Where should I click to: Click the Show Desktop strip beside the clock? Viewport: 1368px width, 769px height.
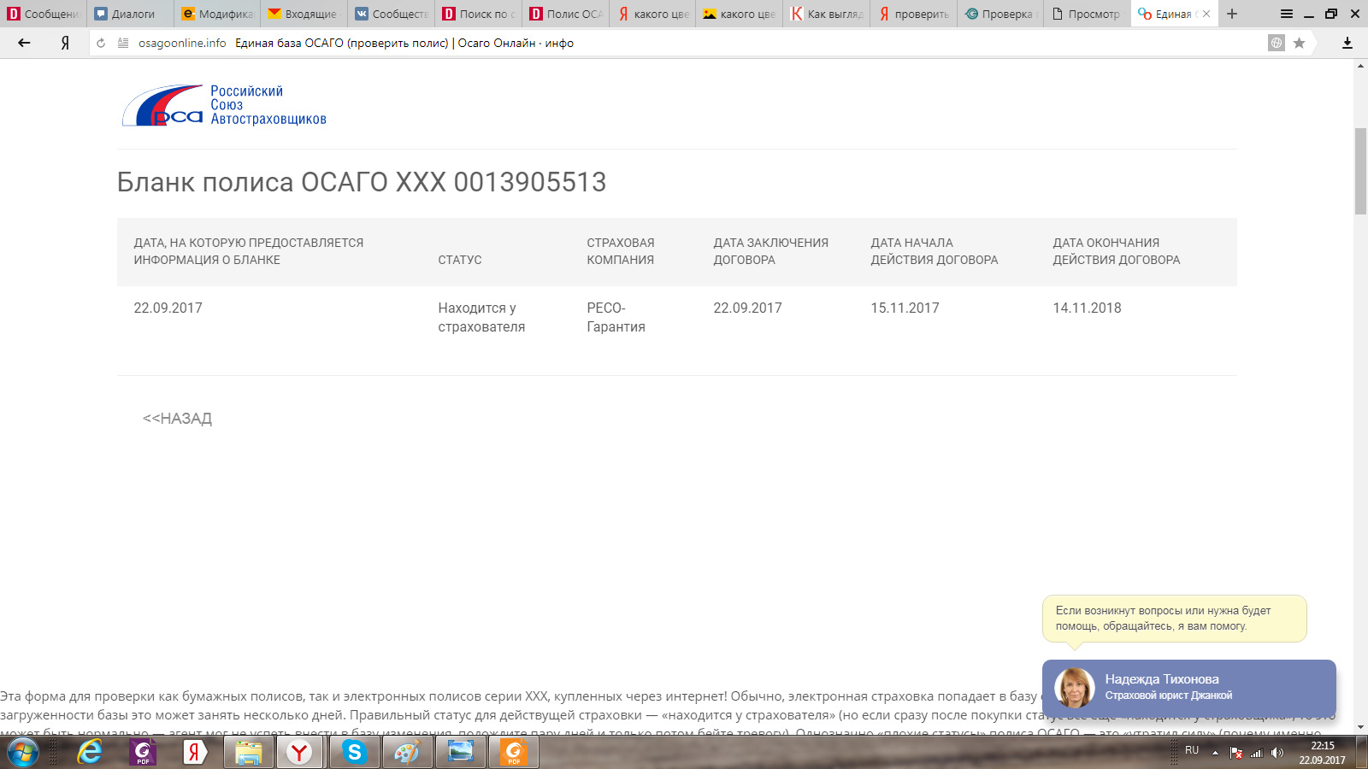click(x=1361, y=753)
